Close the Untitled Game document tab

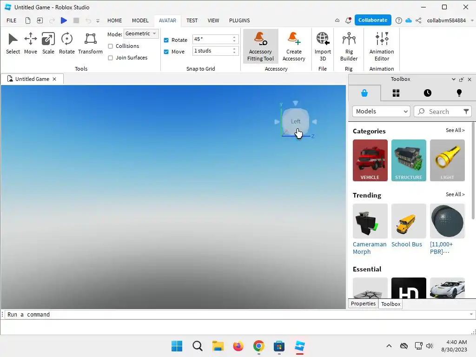(54, 79)
